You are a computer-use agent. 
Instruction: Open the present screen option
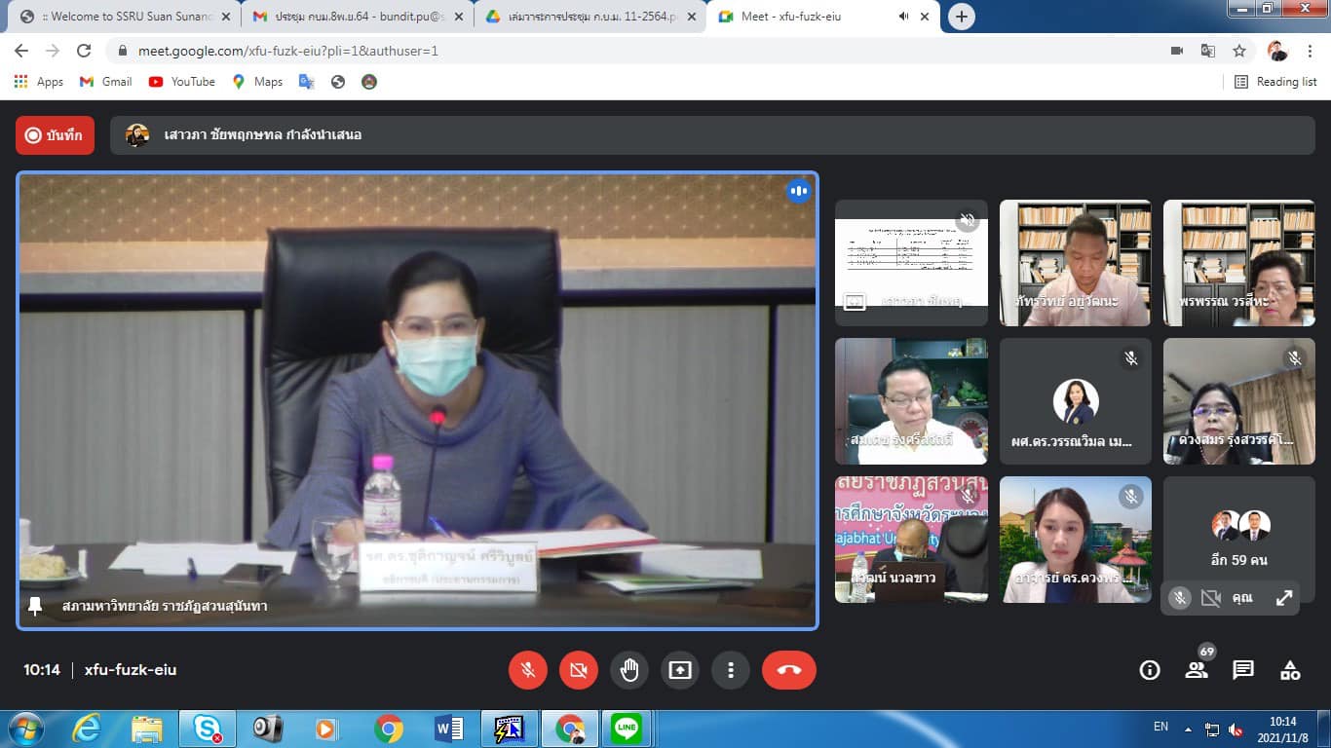click(679, 670)
